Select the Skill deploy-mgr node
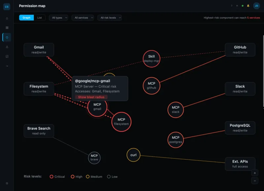The height and width of the screenshot is (191, 264). click(x=151, y=59)
